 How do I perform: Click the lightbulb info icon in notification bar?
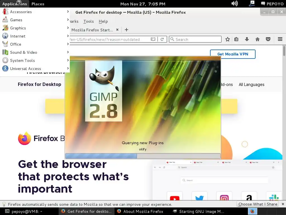(x=4, y=204)
